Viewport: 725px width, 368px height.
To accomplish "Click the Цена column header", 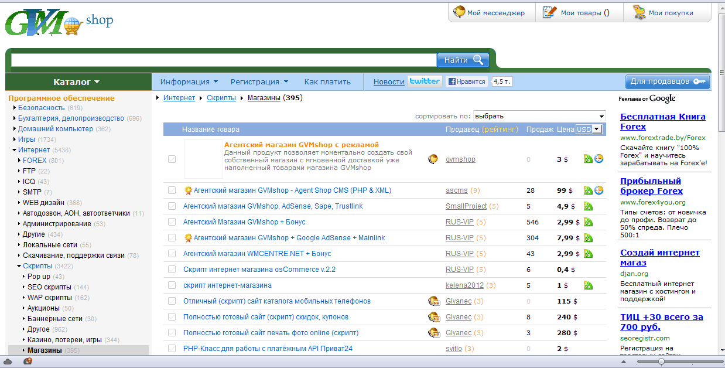I will click(x=565, y=129).
